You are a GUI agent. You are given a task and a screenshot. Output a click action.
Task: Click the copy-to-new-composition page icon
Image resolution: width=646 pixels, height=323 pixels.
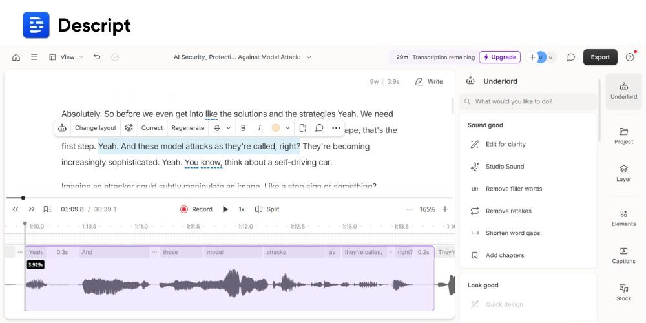point(303,128)
